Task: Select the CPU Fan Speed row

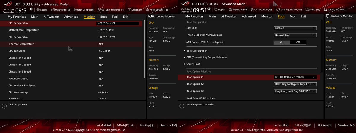Action: coord(71,51)
